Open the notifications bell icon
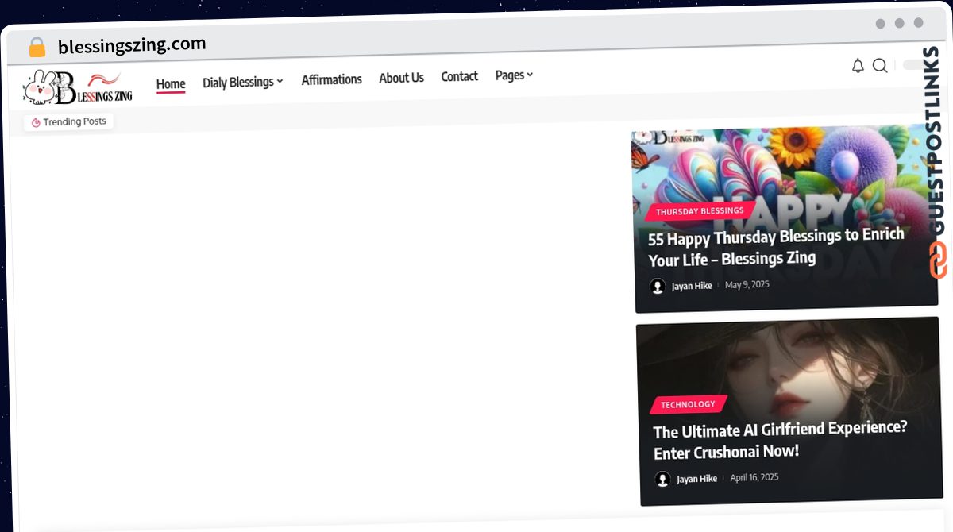The width and height of the screenshot is (953, 532). point(858,66)
